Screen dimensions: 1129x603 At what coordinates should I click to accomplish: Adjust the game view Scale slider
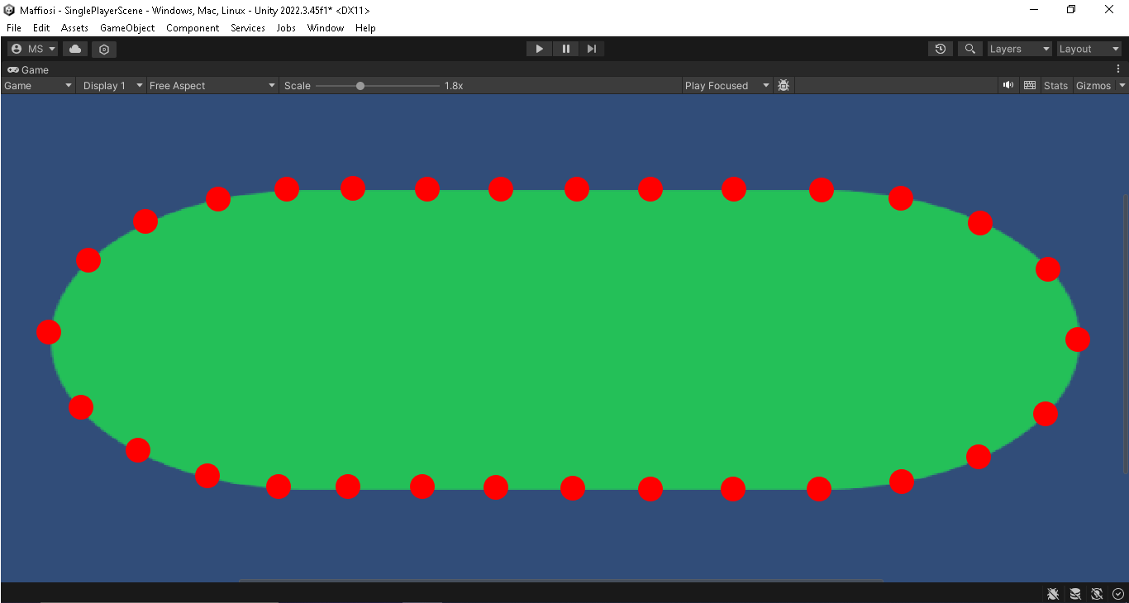[x=360, y=84]
